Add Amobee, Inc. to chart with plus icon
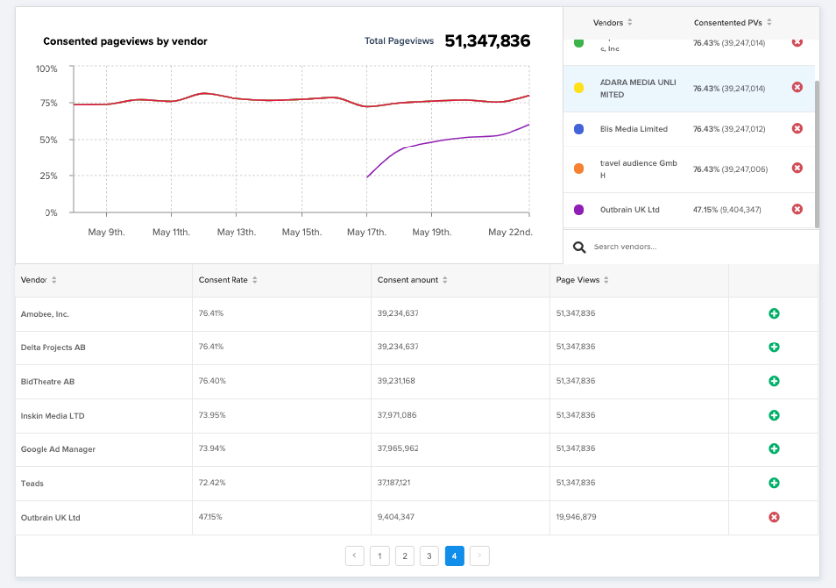 (774, 314)
